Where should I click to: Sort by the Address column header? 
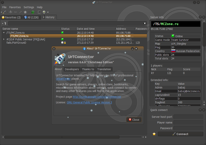121,29
